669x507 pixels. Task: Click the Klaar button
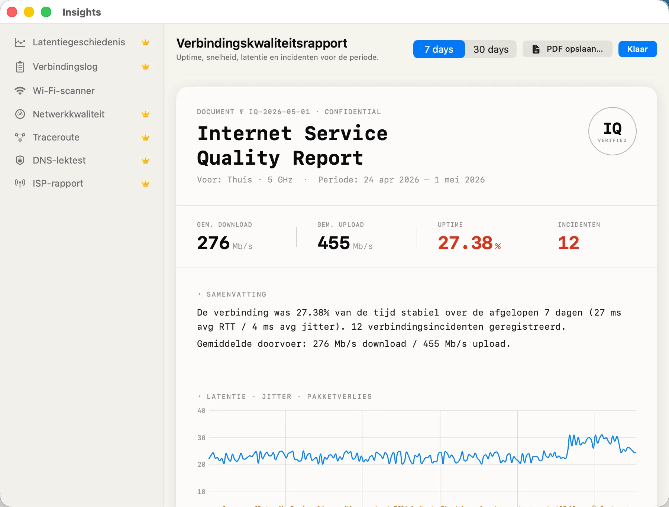[637, 49]
